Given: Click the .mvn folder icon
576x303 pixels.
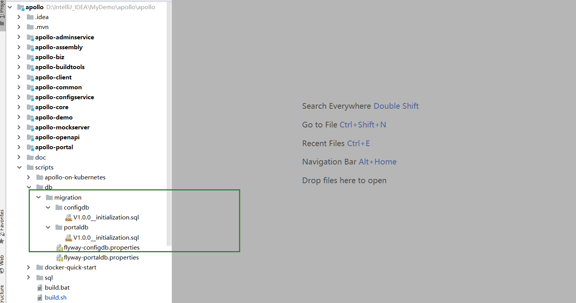Looking at the screenshot, I should click(30, 27).
